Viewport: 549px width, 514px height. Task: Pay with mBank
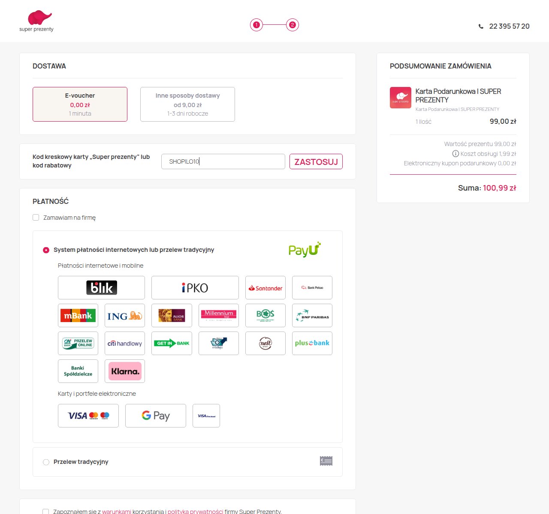78,316
